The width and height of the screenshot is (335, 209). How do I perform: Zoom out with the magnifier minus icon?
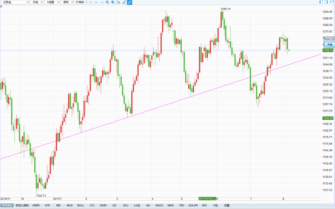113,2
